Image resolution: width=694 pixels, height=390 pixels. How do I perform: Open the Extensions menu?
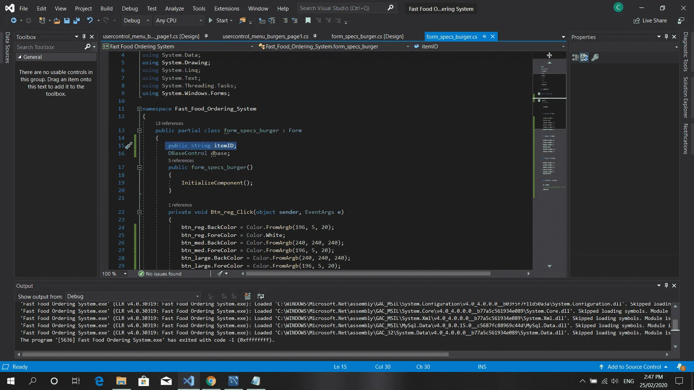tap(227, 8)
